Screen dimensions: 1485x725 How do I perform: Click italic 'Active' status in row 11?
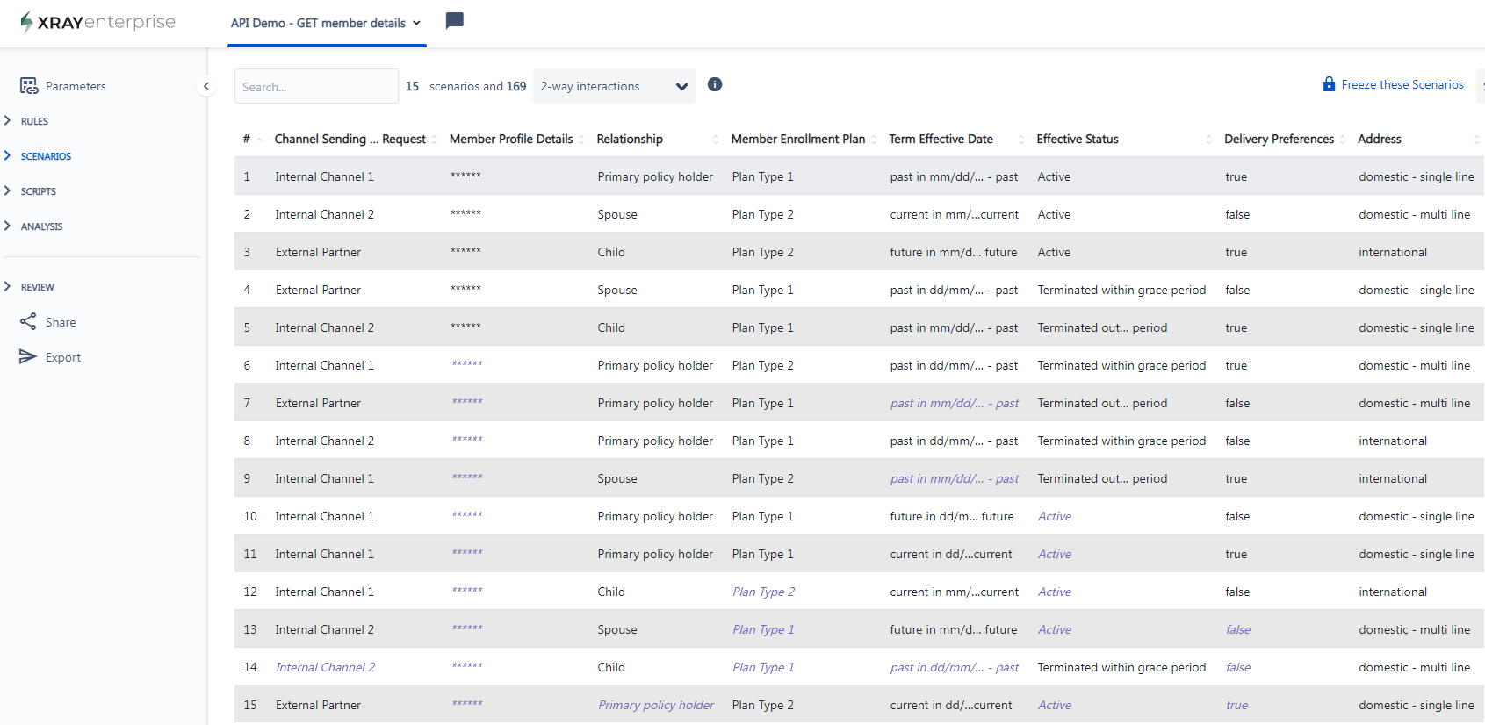point(1055,554)
